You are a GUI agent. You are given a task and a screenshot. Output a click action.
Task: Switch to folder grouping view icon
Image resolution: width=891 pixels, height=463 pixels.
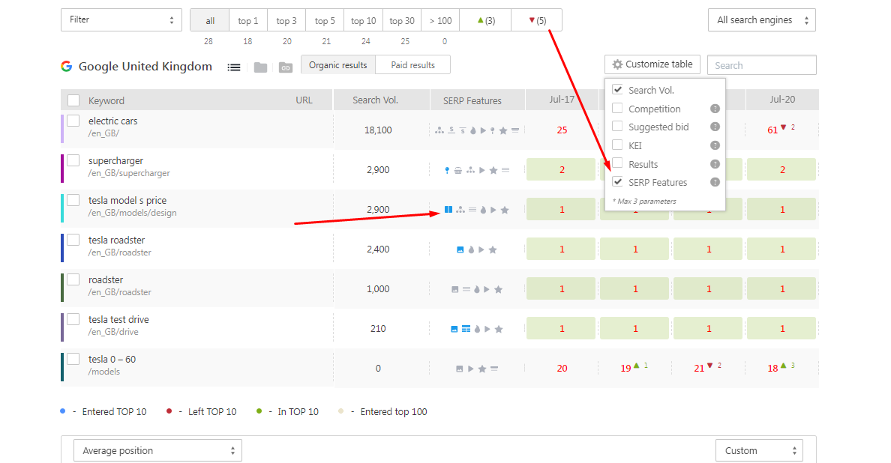[260, 67]
